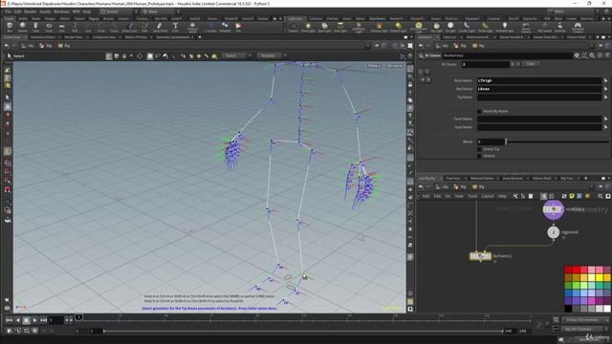Screen dimensions: 612x344
Task: Click the Camera tool in lights shelf
Action: click(x=293, y=27)
